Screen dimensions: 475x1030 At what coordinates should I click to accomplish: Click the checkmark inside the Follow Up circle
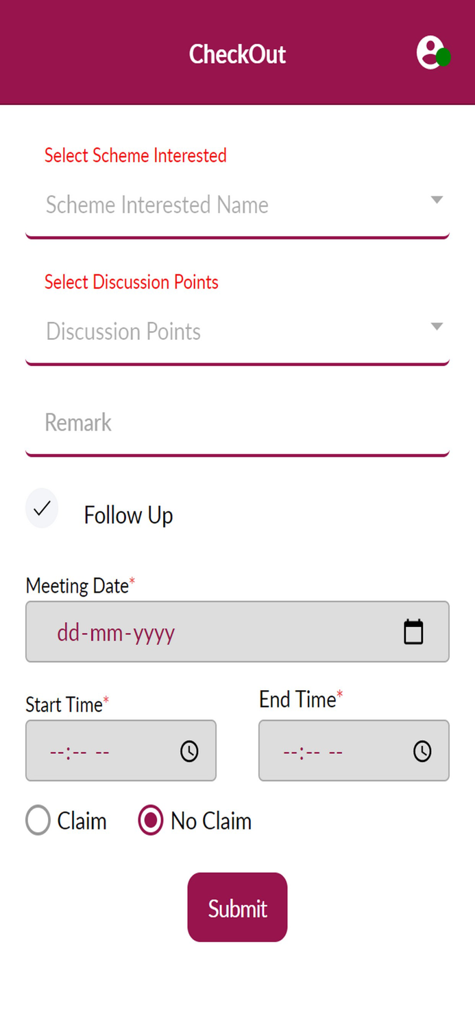point(42,508)
